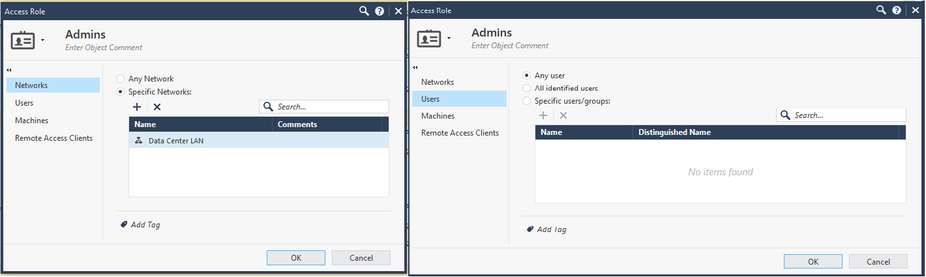The height and width of the screenshot is (277, 926).
Task: Click the add (+) icon above the networks table
Action: click(137, 107)
